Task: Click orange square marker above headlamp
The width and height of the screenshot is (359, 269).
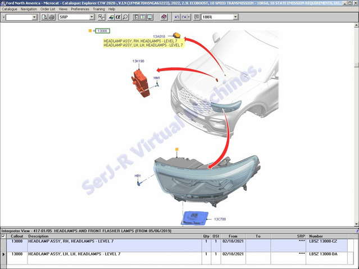Action: (177, 149)
